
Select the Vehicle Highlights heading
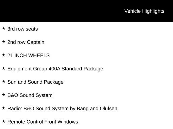[x=144, y=11]
